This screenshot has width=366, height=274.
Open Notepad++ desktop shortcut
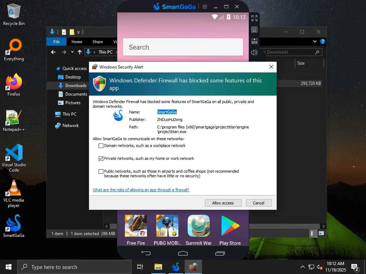click(x=14, y=121)
